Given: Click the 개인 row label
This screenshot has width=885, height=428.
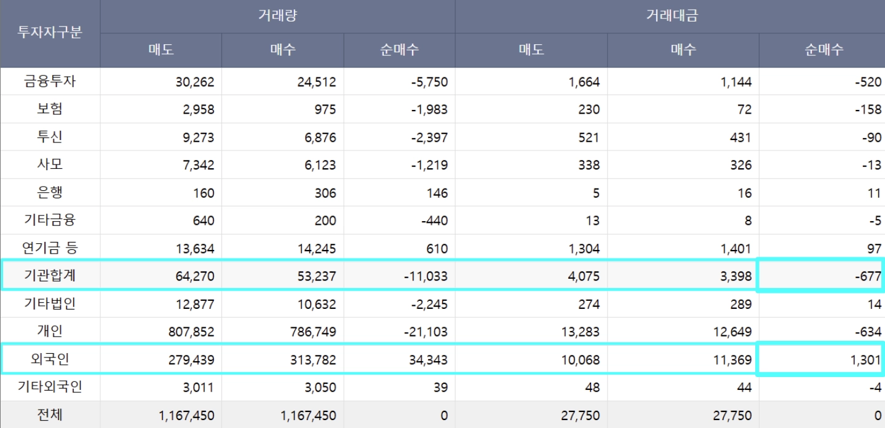Looking at the screenshot, I should [50, 332].
